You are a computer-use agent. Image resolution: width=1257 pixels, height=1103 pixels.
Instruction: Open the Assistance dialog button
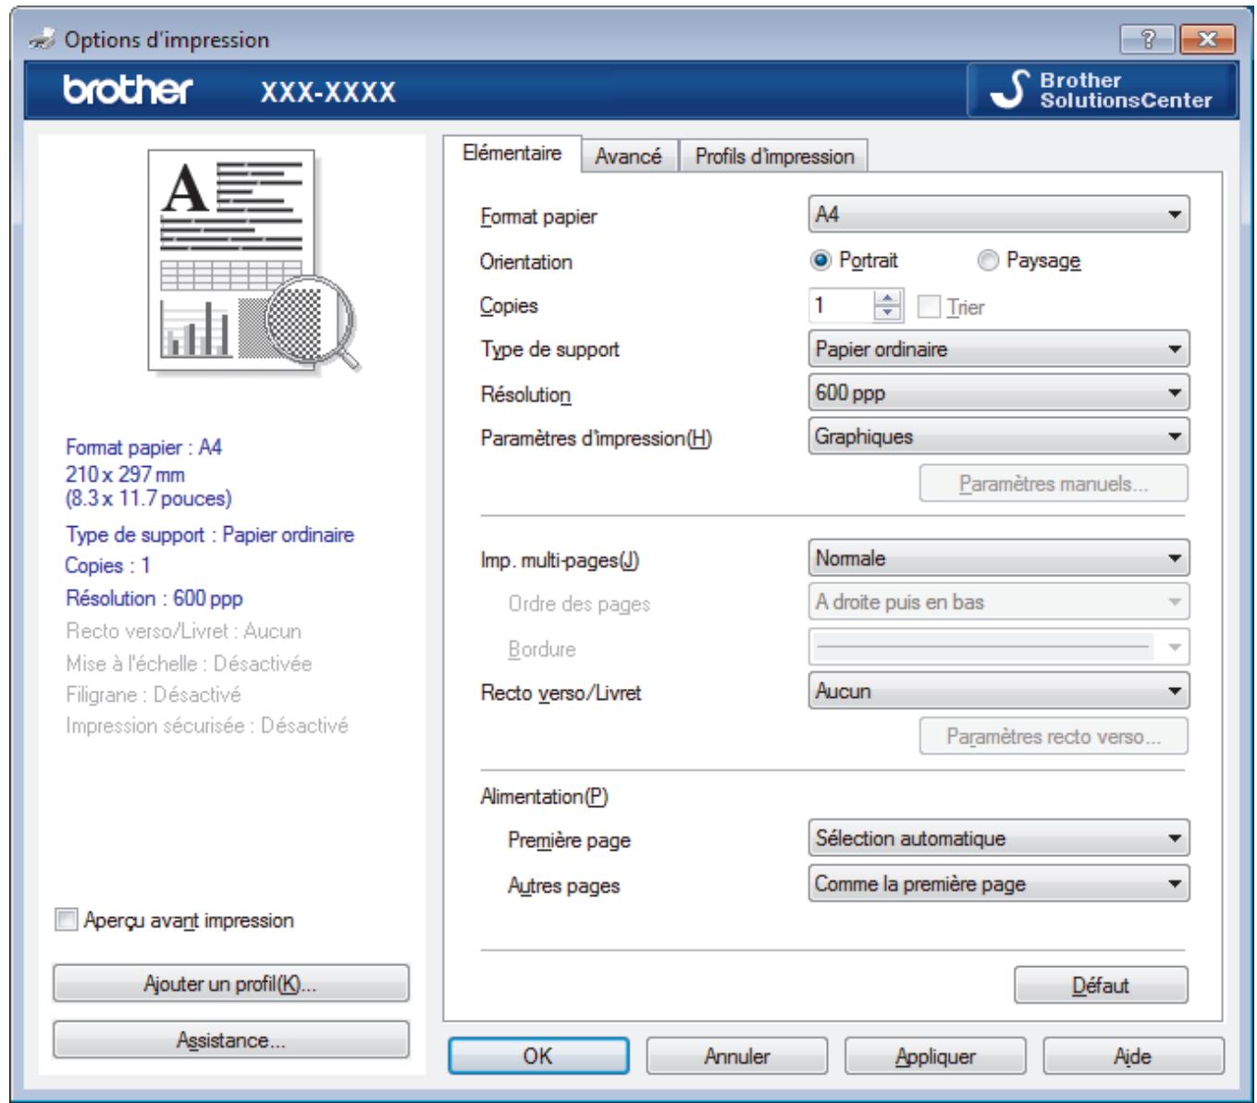tap(230, 1040)
